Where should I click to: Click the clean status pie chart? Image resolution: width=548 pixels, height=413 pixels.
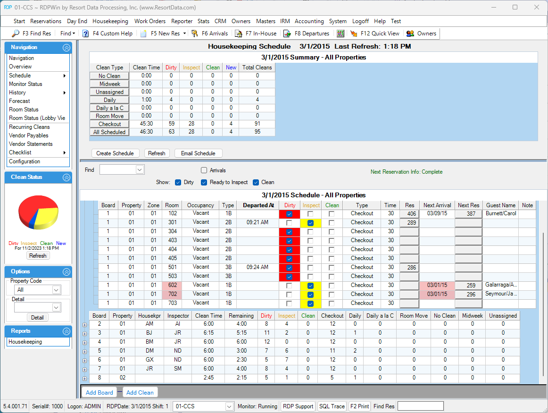(39, 212)
